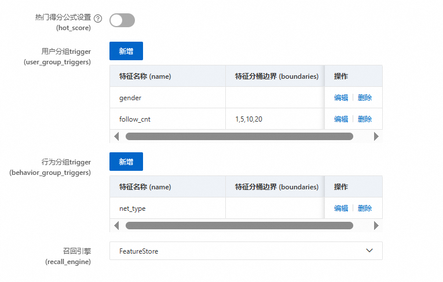Viewport: 443px width, 282px height.
Task: Delete the gender trigger row
Action: (x=365, y=98)
